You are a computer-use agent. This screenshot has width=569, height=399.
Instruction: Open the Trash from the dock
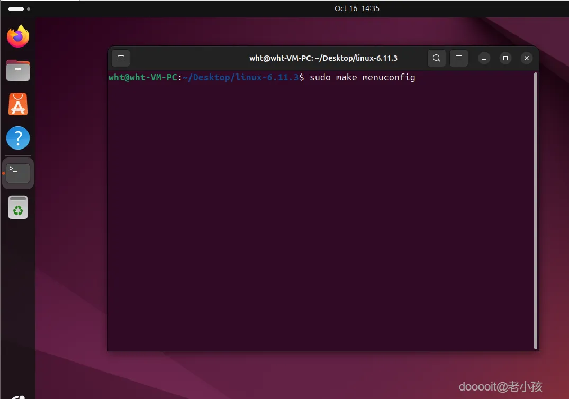18,207
